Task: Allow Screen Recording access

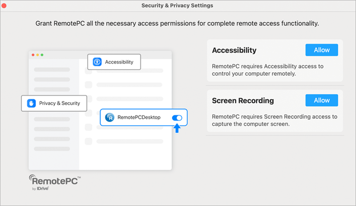Action: click(x=322, y=100)
